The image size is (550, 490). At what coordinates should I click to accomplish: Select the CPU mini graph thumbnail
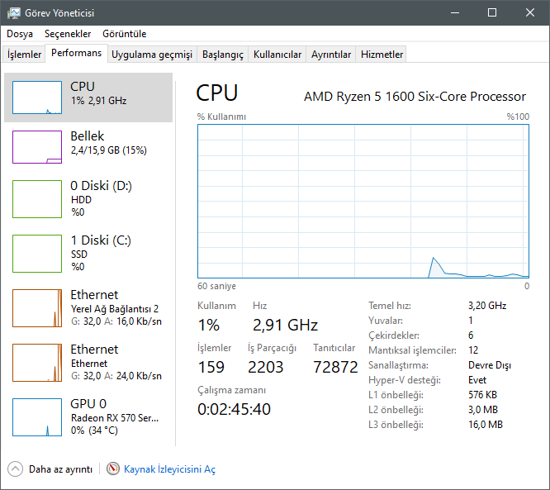[37, 98]
